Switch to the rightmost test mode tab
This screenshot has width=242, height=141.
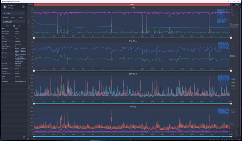[21, 17]
